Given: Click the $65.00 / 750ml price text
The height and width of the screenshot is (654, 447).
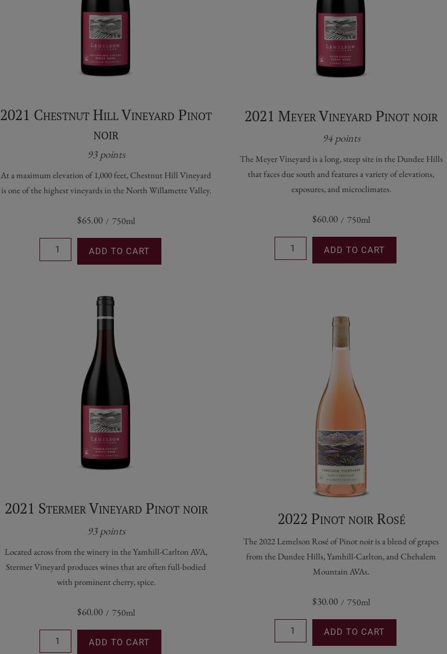Looking at the screenshot, I should coord(106,221).
